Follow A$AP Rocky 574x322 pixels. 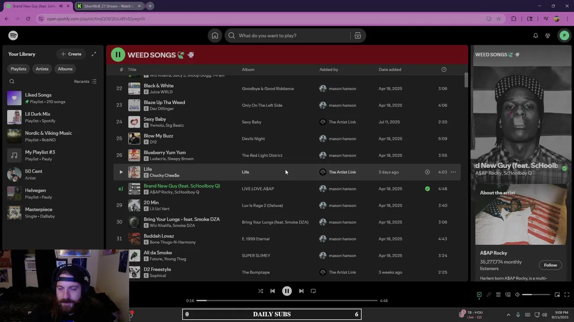pyautogui.click(x=550, y=265)
